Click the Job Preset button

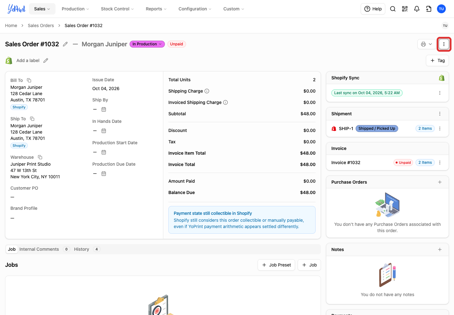[276, 265]
